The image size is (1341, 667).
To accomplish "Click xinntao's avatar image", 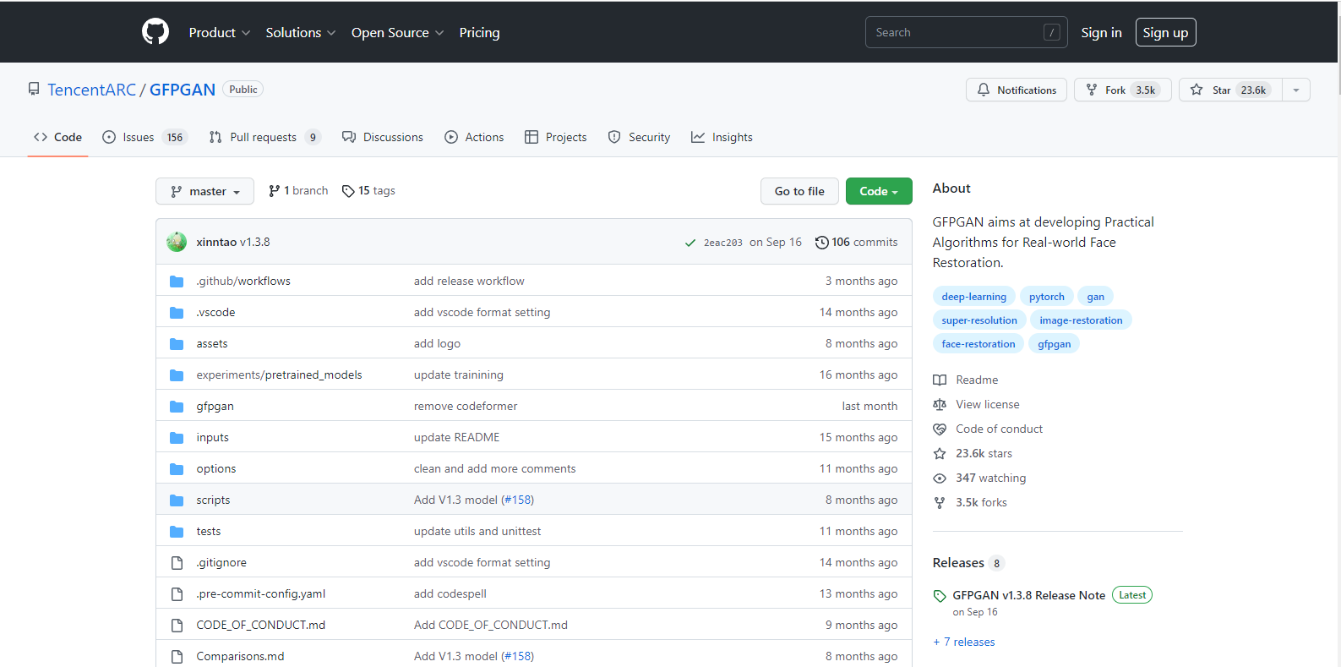I will click(177, 242).
